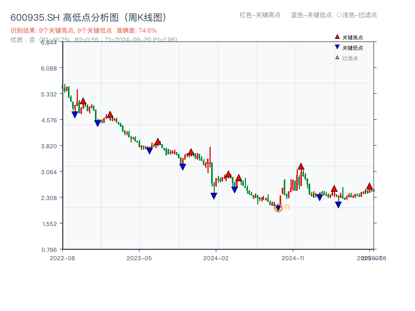Click the orange-circled T1 low point marker
This screenshot has height=311, width=415.
click(x=278, y=208)
